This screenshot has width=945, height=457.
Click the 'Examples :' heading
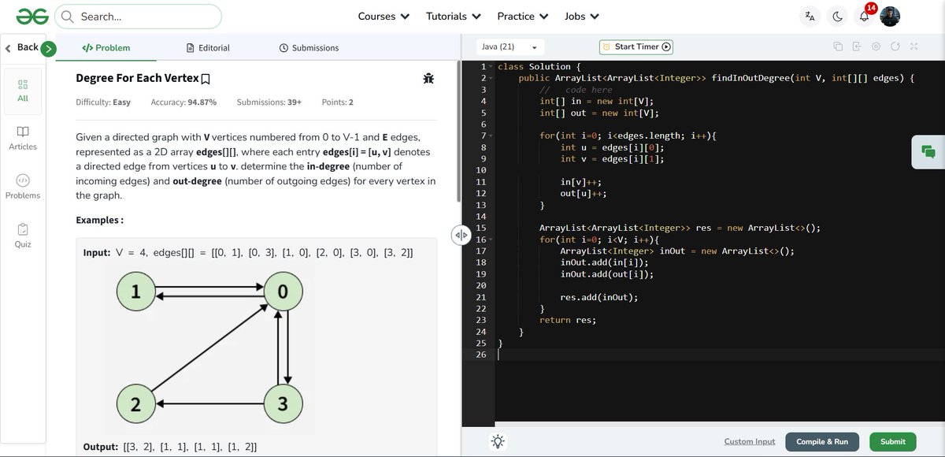(x=99, y=220)
